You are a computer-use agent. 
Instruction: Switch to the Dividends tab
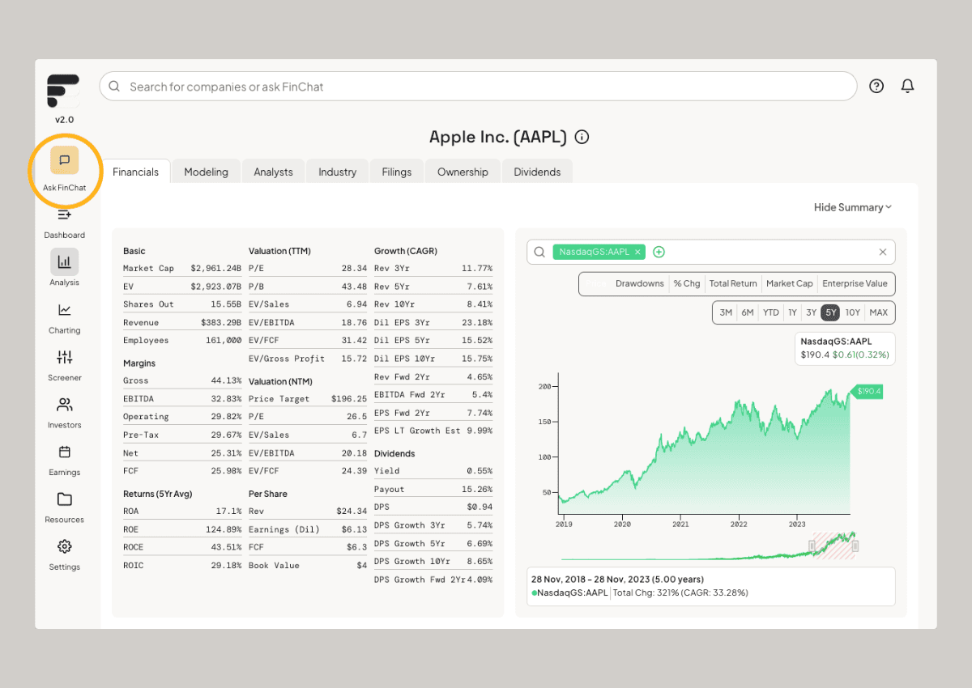coord(537,172)
